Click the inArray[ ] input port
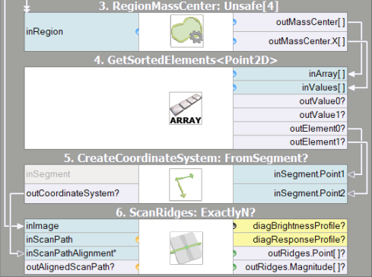The image size is (372, 277). 290,74
